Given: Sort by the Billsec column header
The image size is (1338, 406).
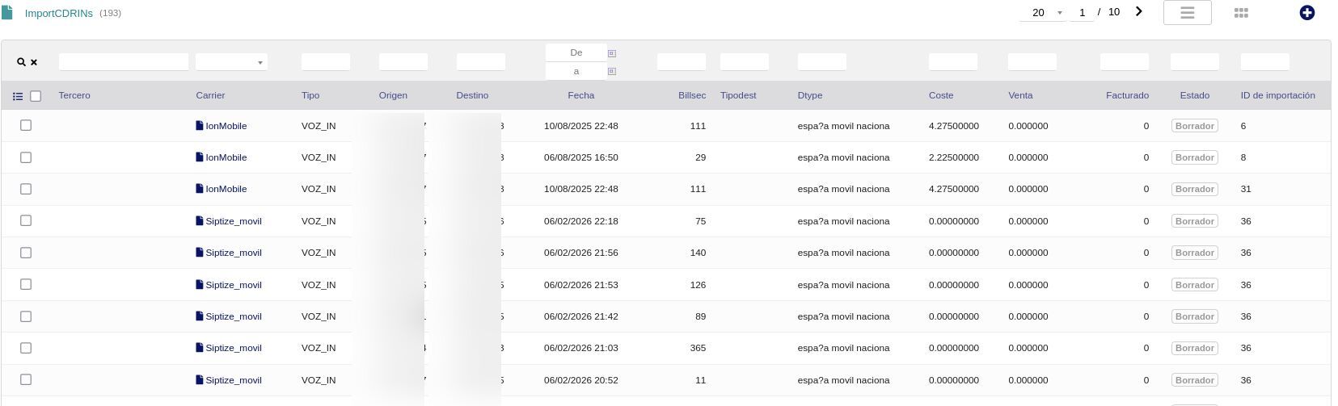Looking at the screenshot, I should [x=691, y=95].
